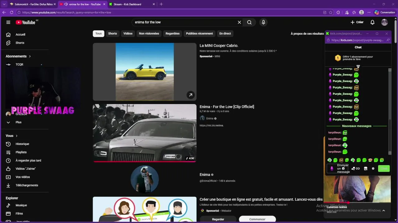The width and height of the screenshot is (398, 223).
Task: Open browser settings and more menu
Action: (369, 12)
